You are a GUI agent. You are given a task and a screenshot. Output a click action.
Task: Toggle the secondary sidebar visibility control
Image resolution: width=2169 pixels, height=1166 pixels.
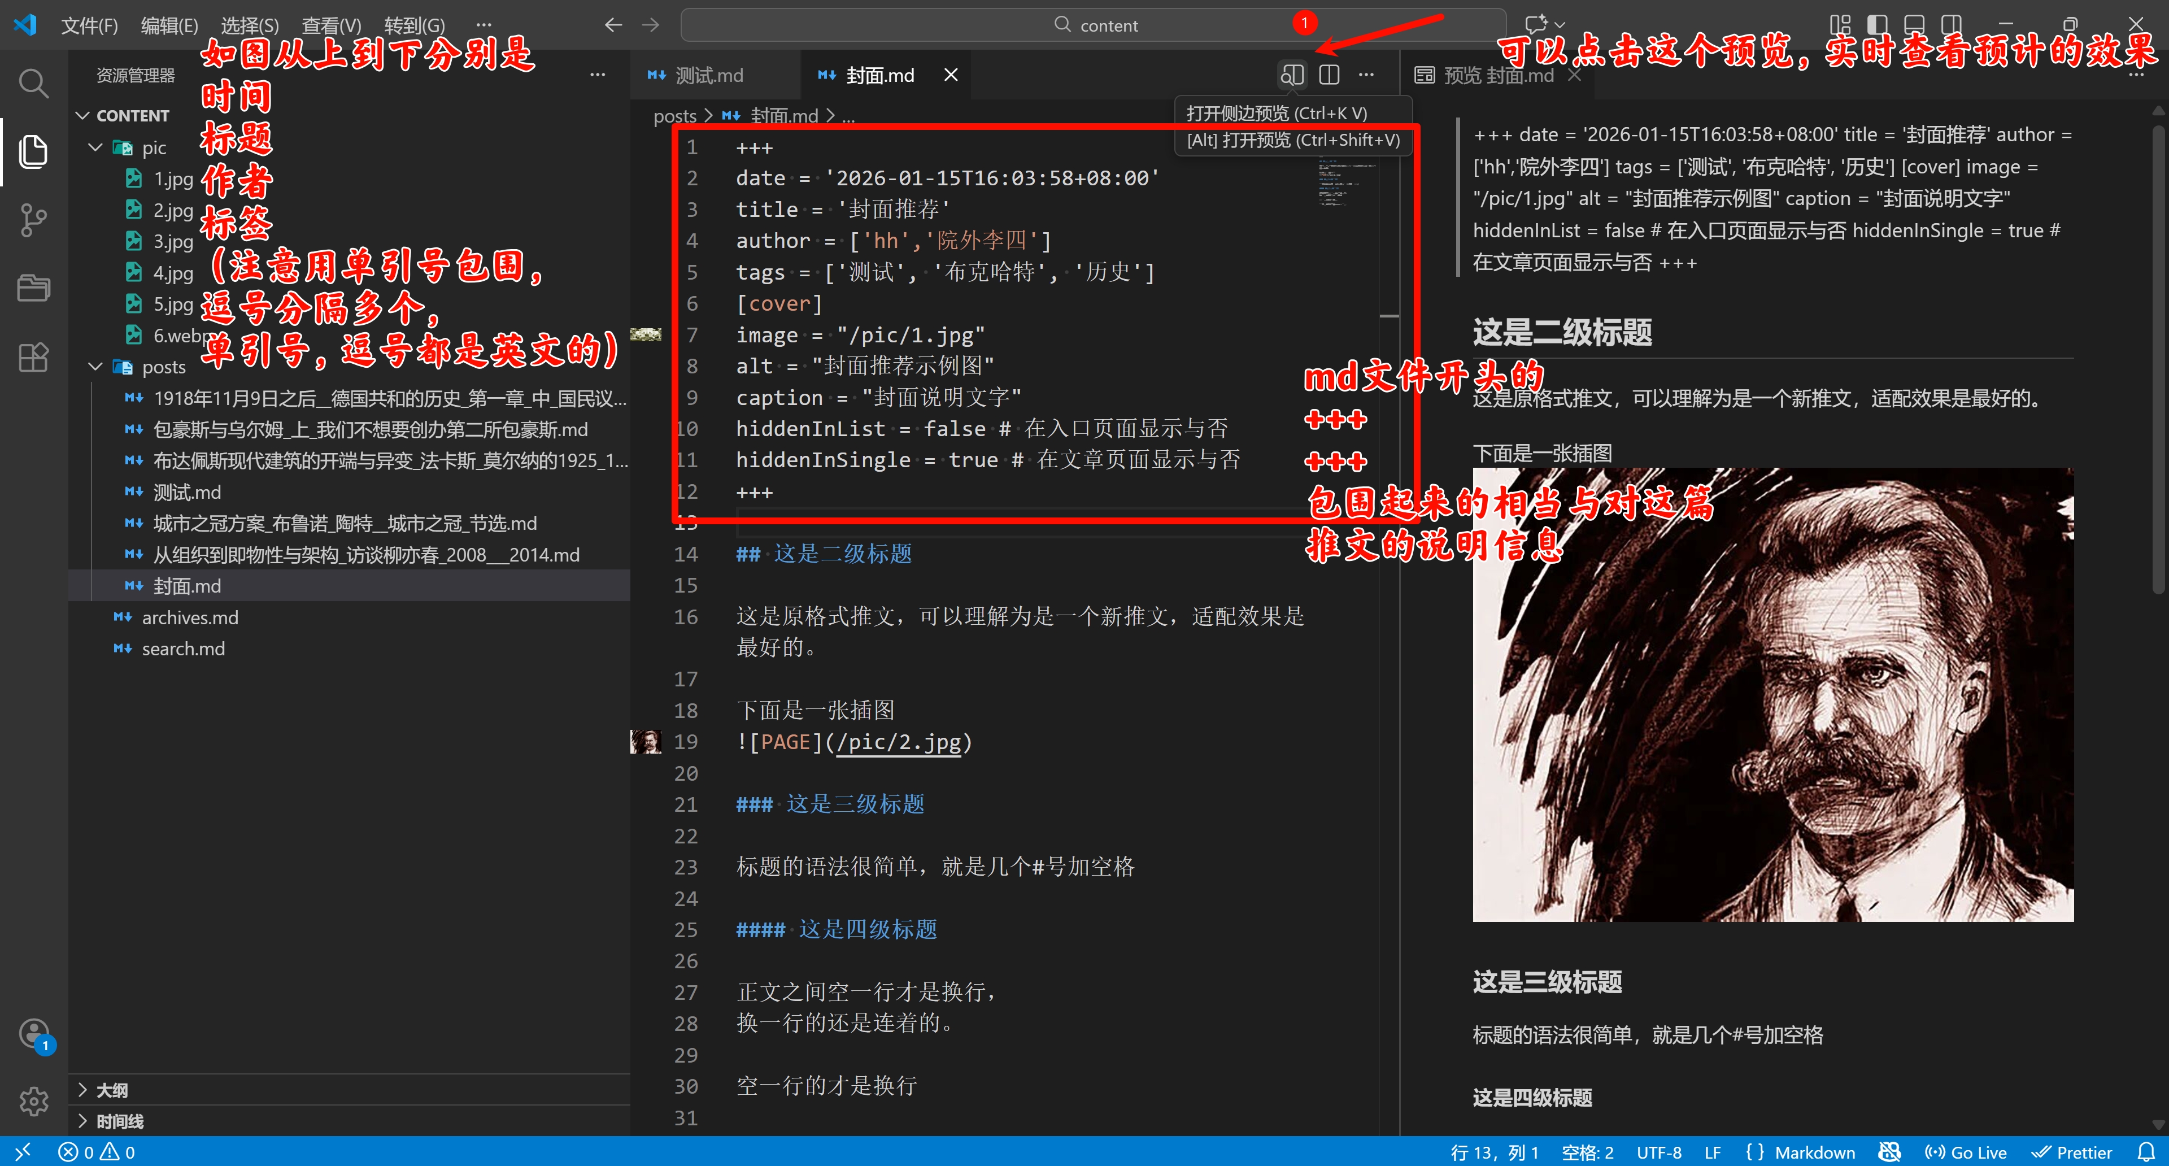point(1952,24)
